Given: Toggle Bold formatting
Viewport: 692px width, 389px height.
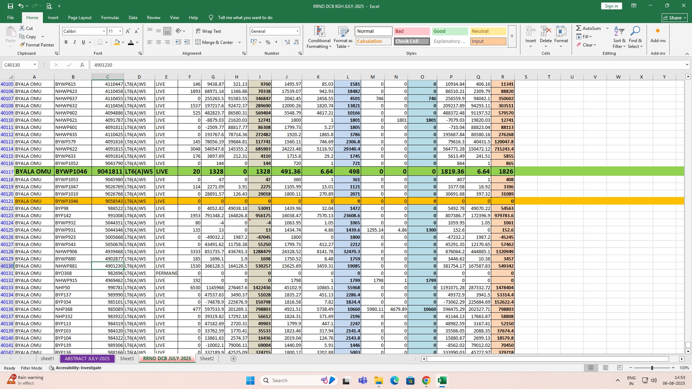Looking at the screenshot, I should pyautogui.click(x=66, y=43).
